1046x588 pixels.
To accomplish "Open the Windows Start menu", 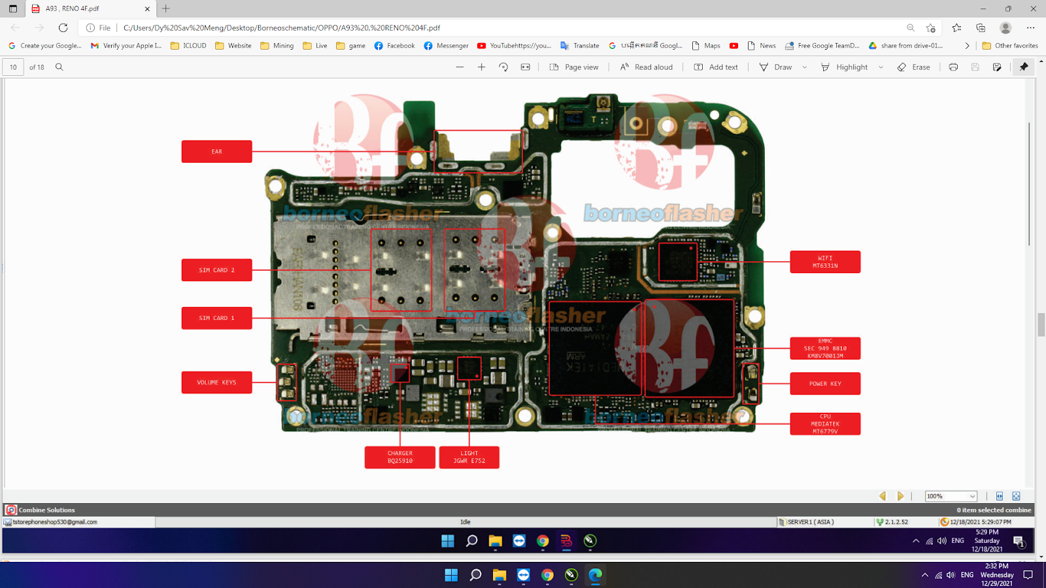I will 451,575.
